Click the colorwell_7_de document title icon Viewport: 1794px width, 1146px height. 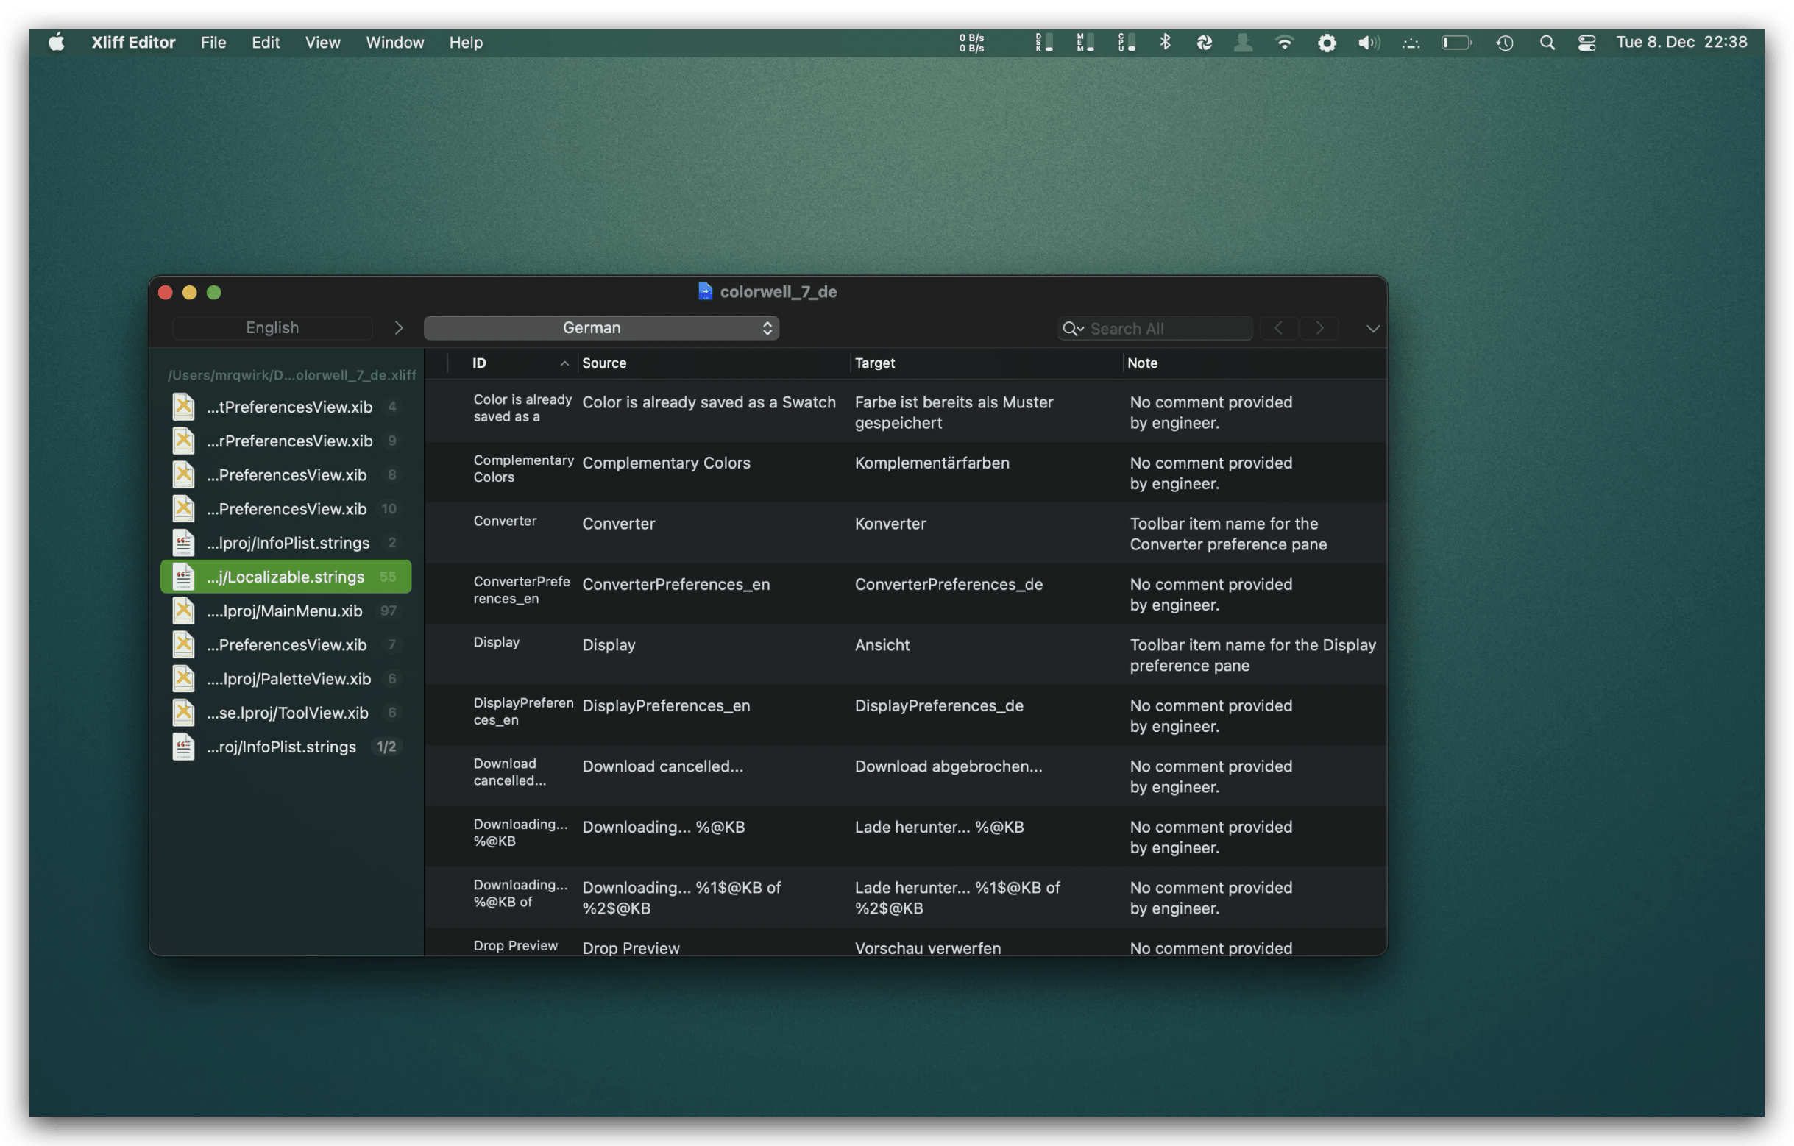coord(704,291)
